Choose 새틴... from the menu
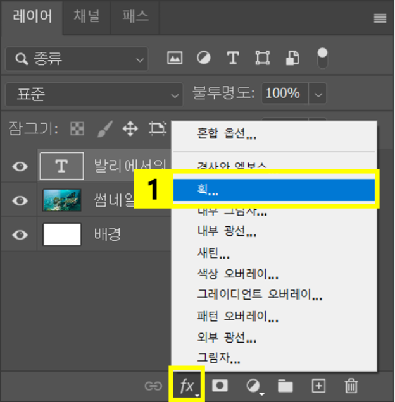The image size is (395, 402). tap(274, 253)
